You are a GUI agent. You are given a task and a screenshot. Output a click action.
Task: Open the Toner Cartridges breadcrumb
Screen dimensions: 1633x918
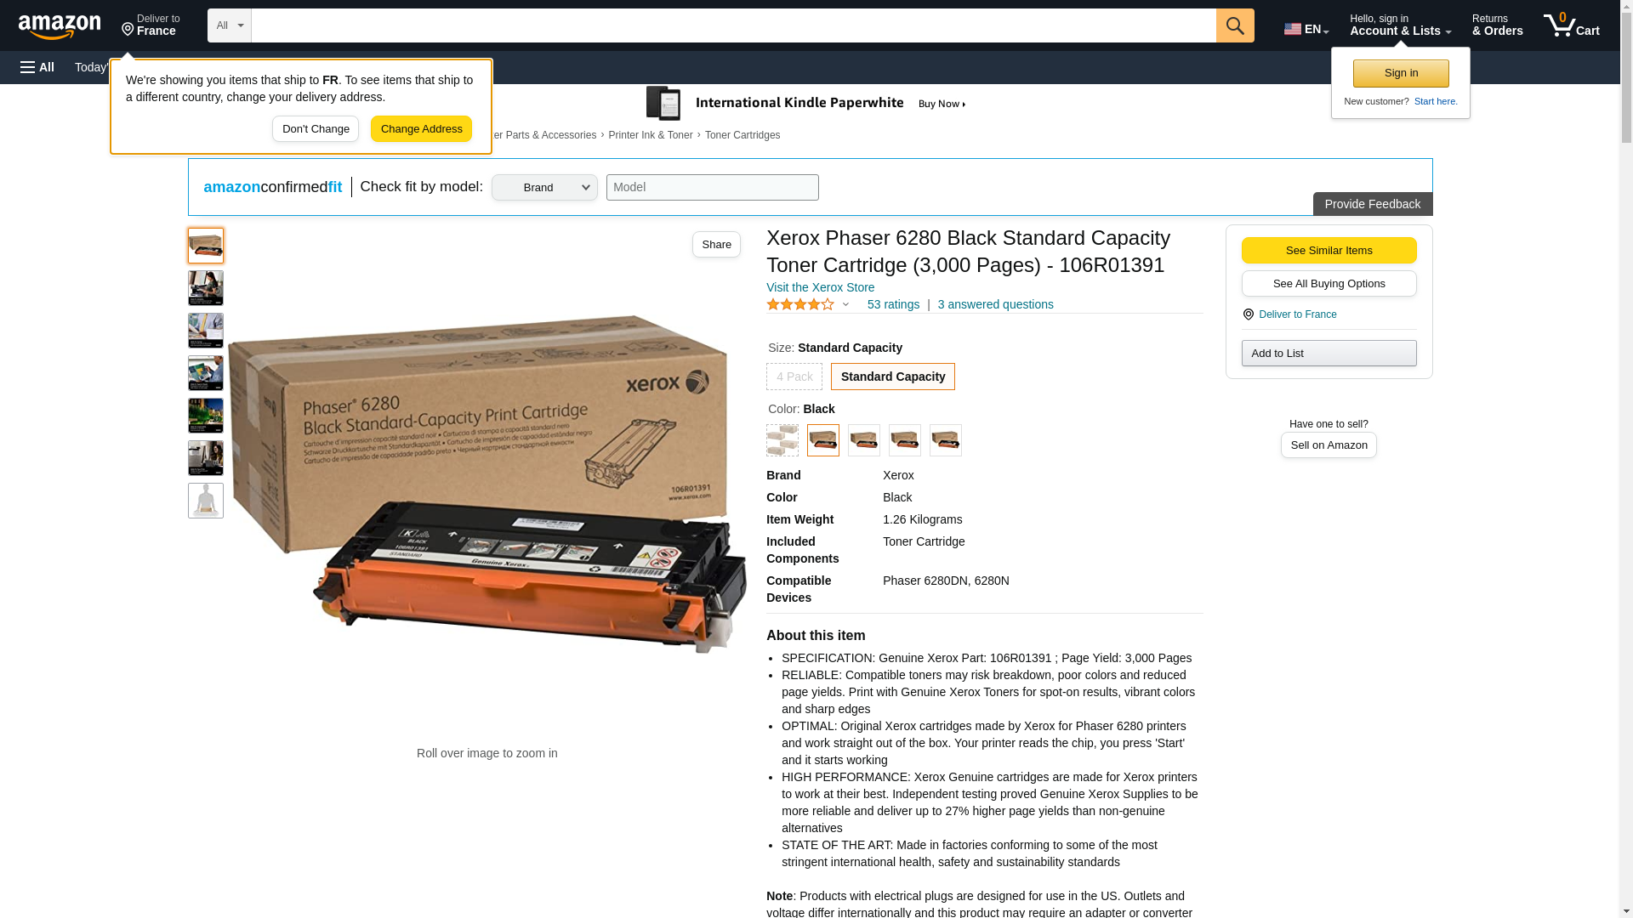tap(742, 135)
